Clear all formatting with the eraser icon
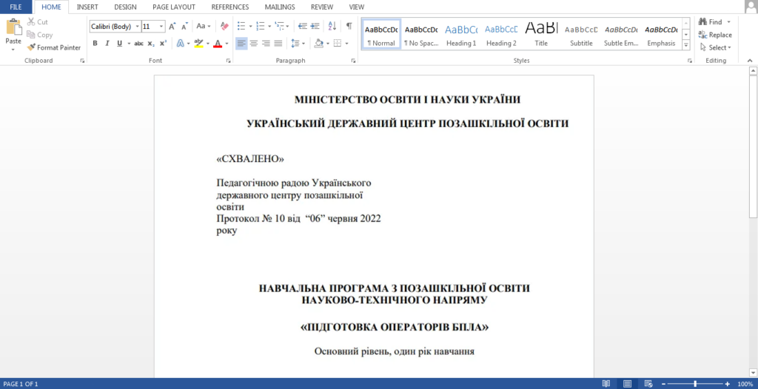Screen dimensions: 758x389 [224, 26]
